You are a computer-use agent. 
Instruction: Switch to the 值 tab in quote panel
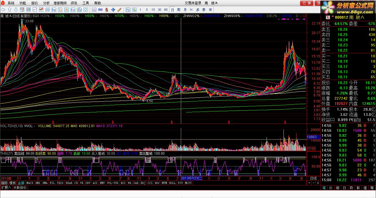point(365,188)
